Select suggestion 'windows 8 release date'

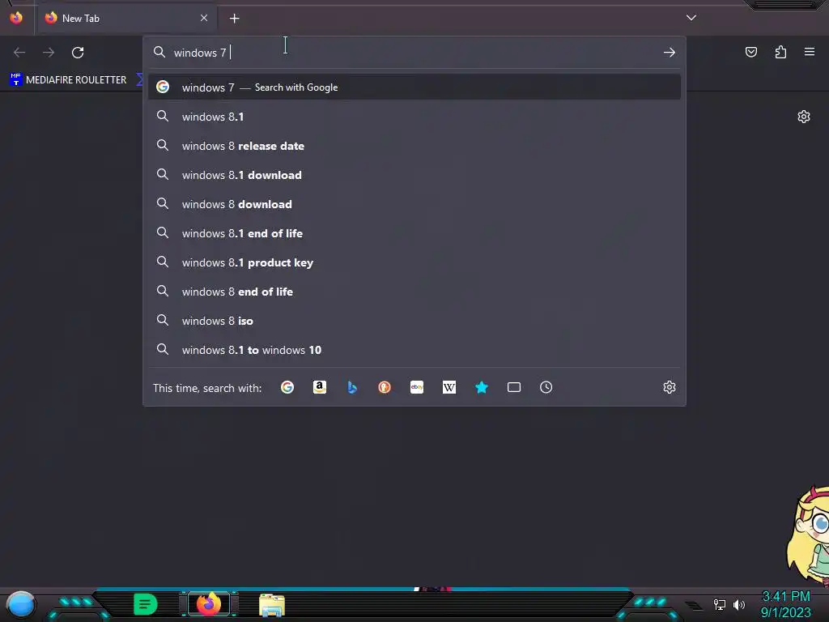coord(414,146)
